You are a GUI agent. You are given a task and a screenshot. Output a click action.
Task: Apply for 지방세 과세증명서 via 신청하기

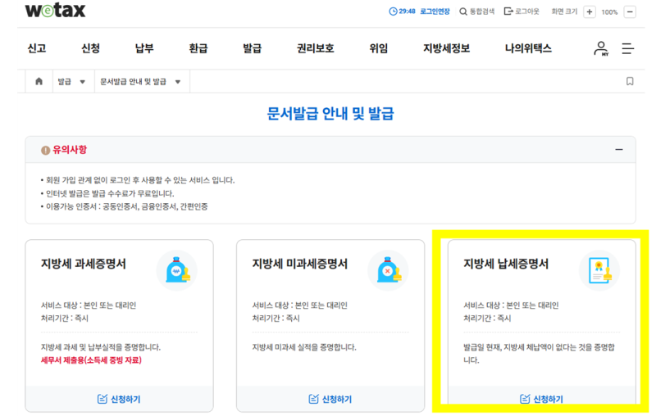[119, 400]
